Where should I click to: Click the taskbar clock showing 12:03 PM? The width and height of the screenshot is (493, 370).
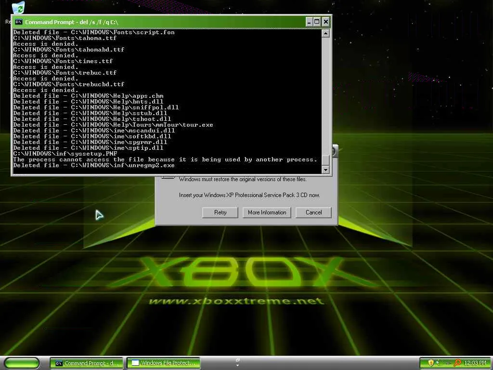475,363
